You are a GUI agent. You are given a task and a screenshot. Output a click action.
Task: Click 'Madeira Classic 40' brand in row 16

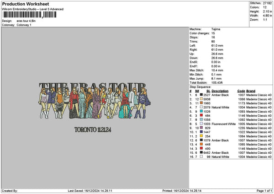point(259,156)
